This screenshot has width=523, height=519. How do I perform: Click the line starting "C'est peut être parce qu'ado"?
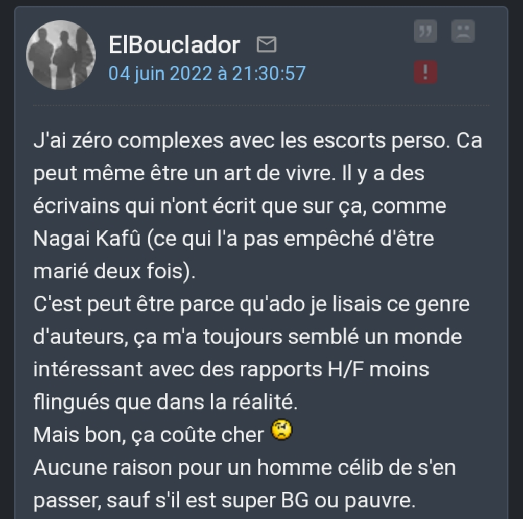[251, 304]
